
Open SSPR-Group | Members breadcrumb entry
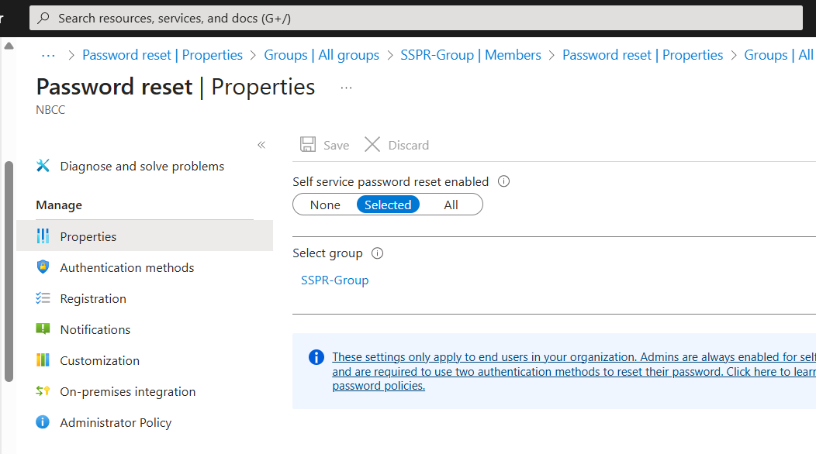[x=471, y=55]
